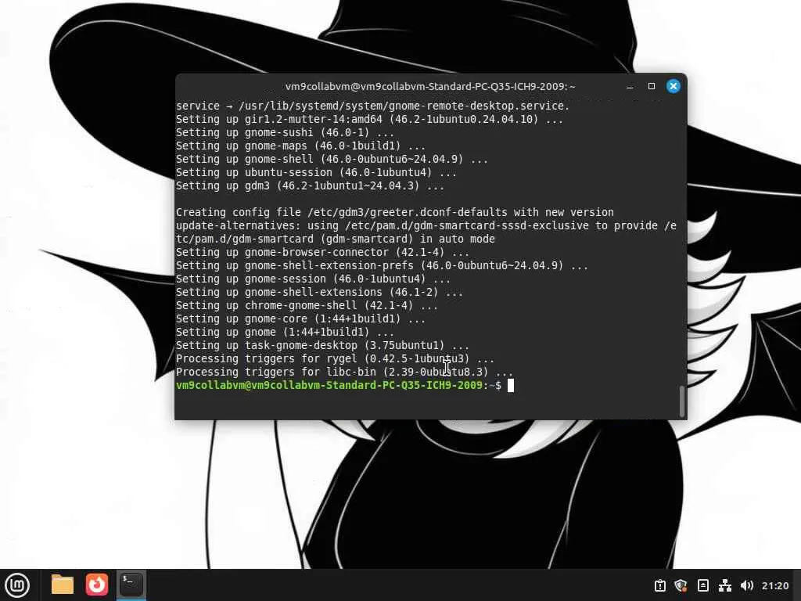The width and height of the screenshot is (801, 601).
Task: Open the calendar from the 21:20 clock
Action: coord(775,585)
